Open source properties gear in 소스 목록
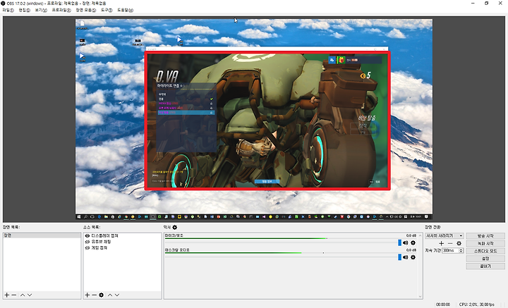 coord(102,295)
